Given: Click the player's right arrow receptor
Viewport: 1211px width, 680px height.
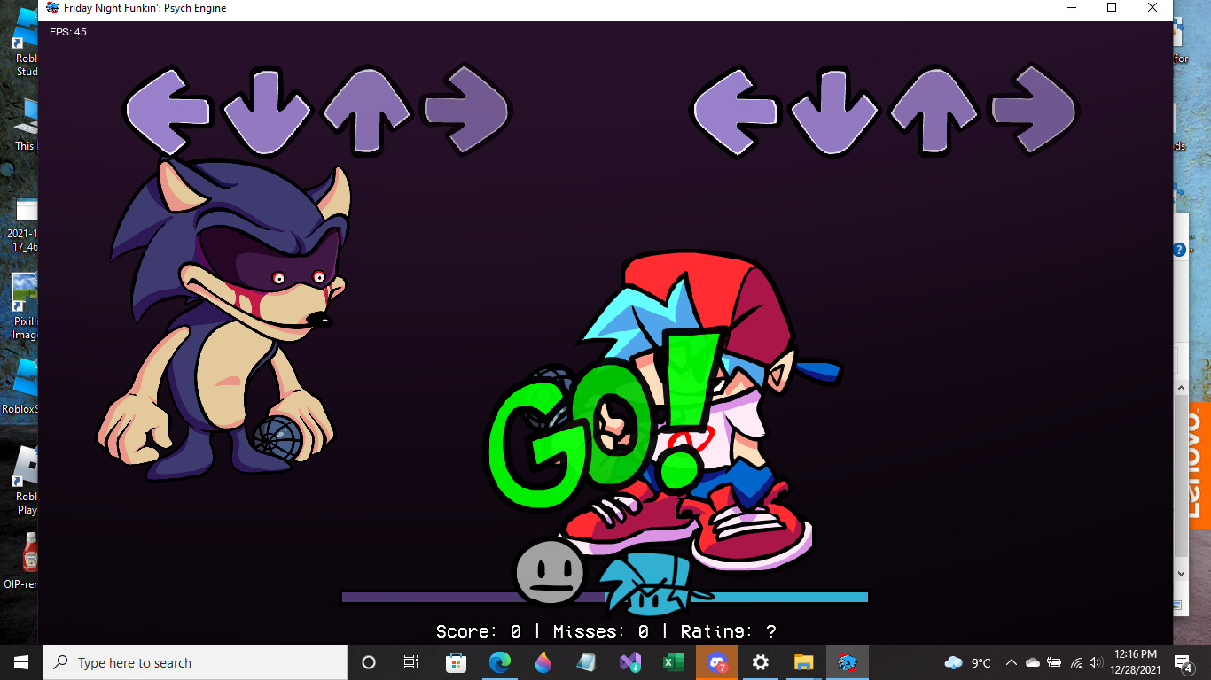Looking at the screenshot, I should (1034, 110).
